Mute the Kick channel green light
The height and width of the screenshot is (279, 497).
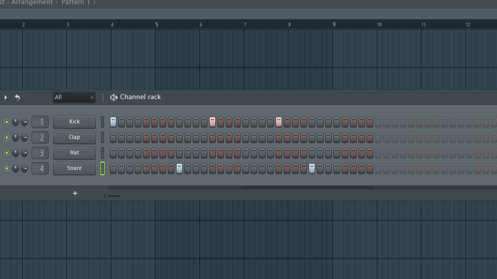coord(7,122)
